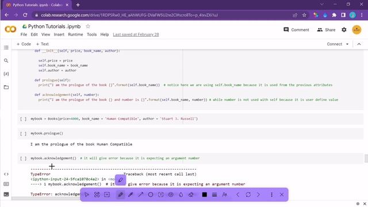Image resolution: width=368 pixels, height=207 pixels.
Task: Star the Python Tutorials notebook
Action: coord(88,26)
